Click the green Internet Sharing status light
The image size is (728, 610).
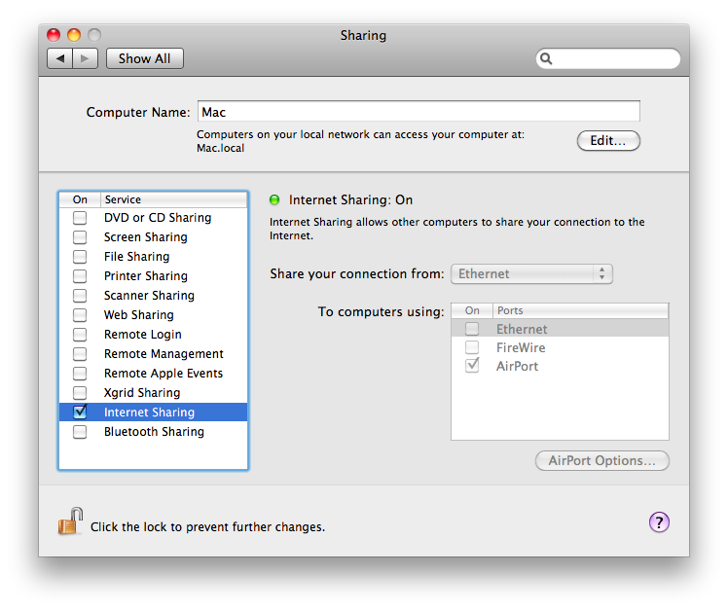tap(274, 199)
